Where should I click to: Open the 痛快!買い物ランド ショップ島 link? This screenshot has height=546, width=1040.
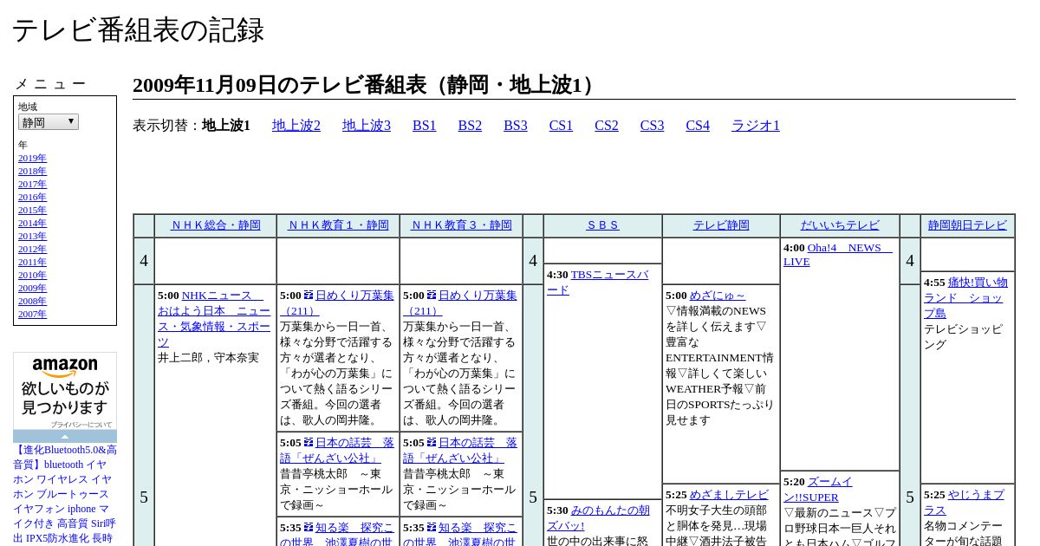(x=965, y=298)
